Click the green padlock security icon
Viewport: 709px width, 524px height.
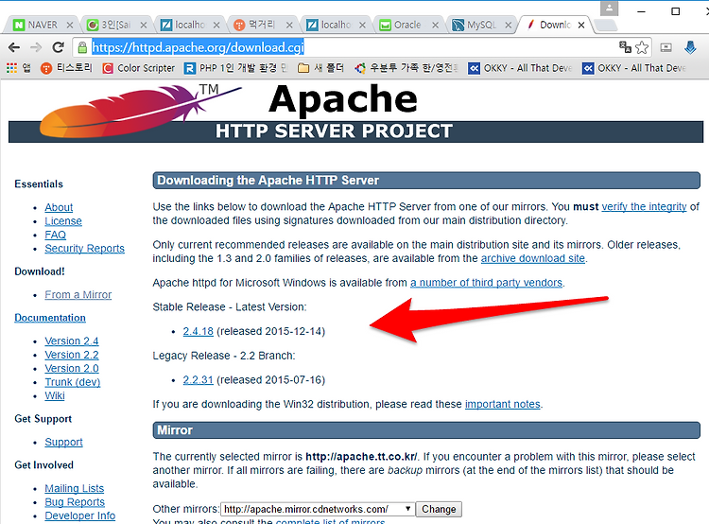tap(82, 47)
